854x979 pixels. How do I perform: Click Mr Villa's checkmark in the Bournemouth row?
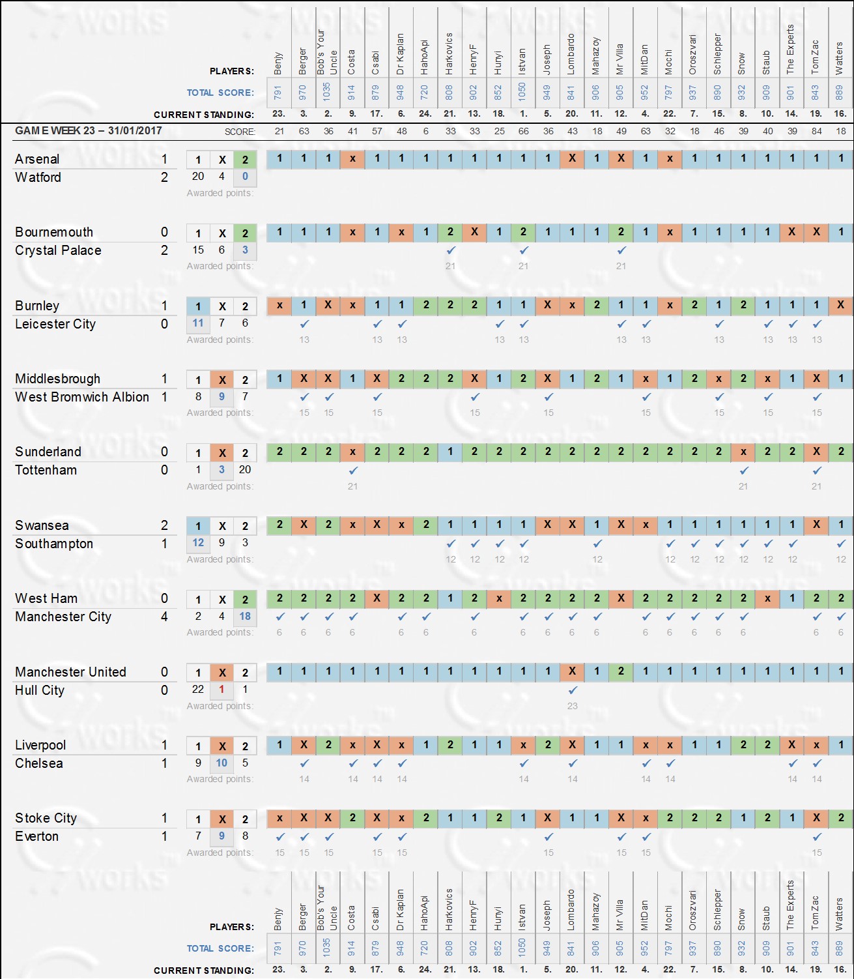621,250
